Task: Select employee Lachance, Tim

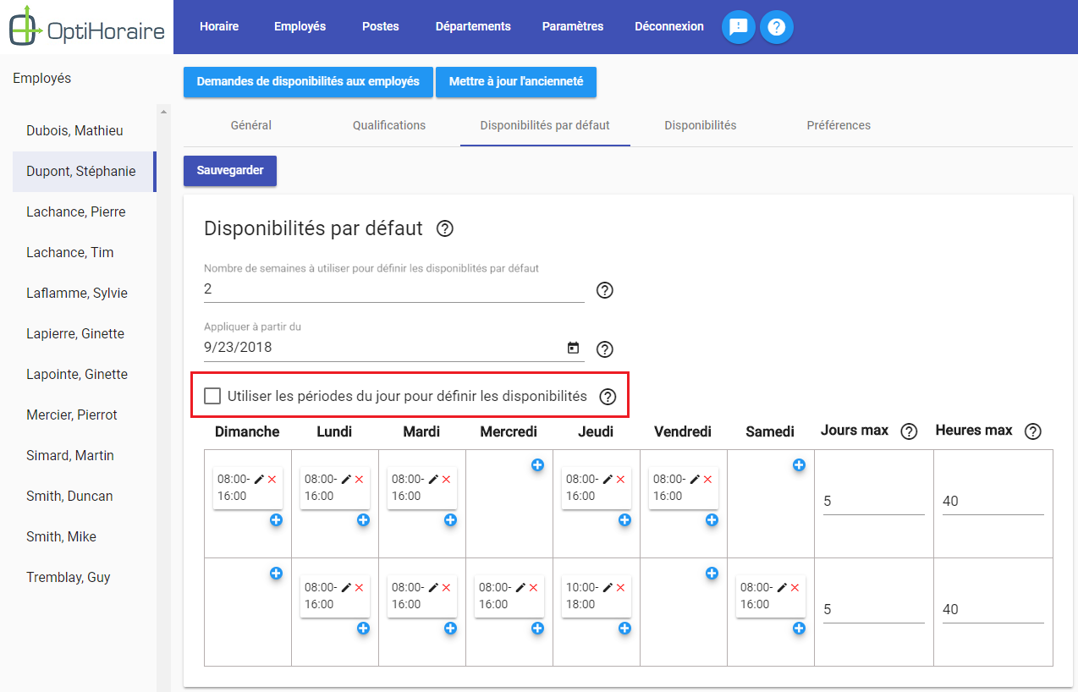Action: (x=85, y=252)
